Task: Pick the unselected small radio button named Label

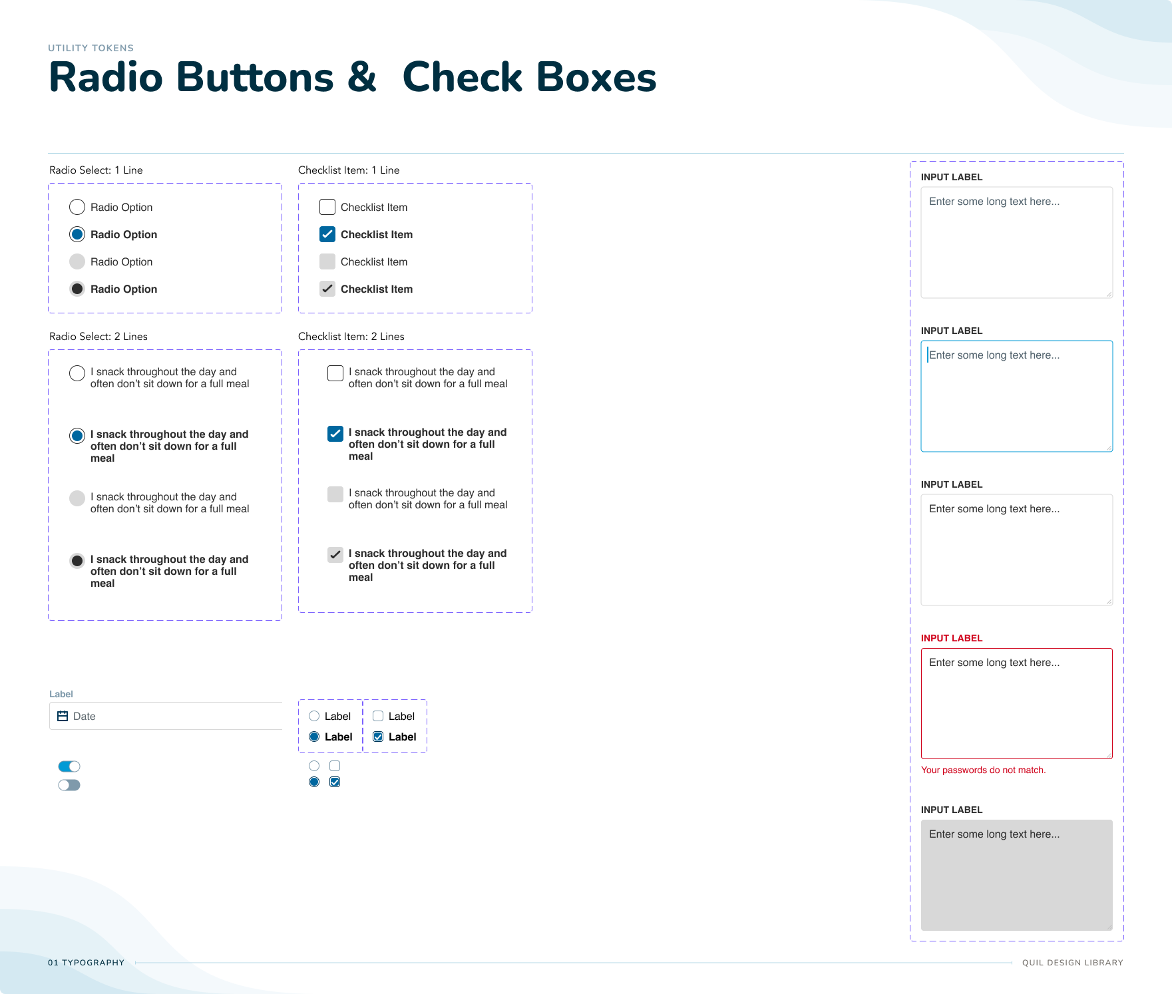Action: [x=314, y=717]
